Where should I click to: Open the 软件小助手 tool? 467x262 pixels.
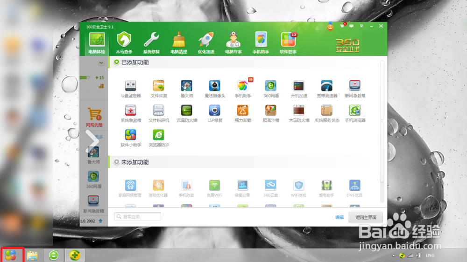pyautogui.click(x=131, y=138)
